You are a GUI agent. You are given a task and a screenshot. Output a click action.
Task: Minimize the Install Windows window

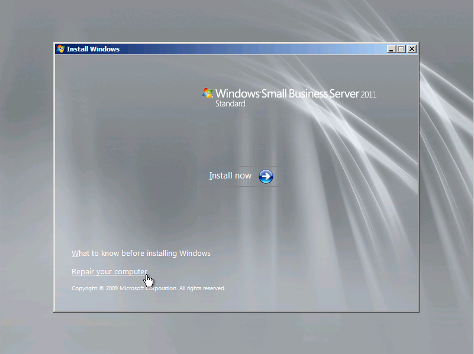coord(391,49)
